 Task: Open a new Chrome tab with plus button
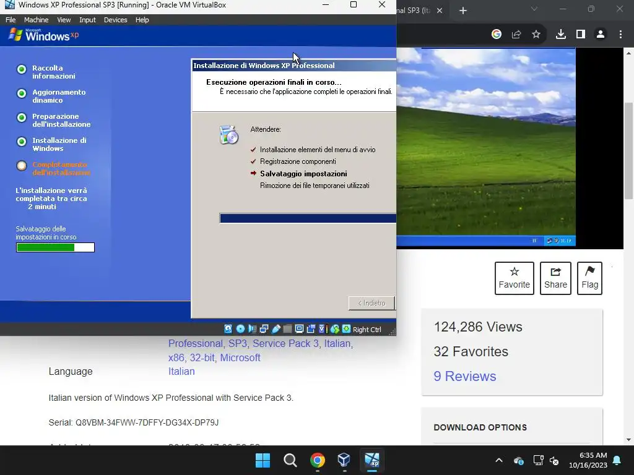[x=463, y=11]
